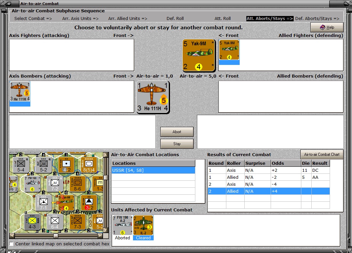The image size is (352, 253).
Task: Click the Locations column header
Action: (x=153, y=163)
